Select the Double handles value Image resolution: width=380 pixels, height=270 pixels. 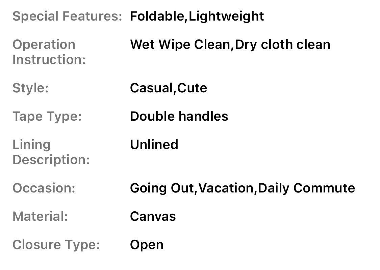[179, 116]
